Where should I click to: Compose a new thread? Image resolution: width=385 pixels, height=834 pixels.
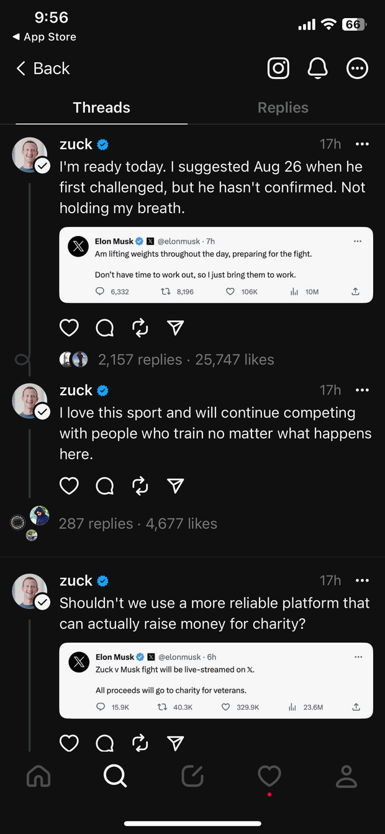(192, 776)
